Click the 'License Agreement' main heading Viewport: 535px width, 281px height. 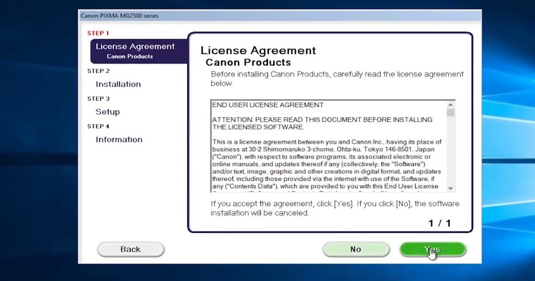pos(258,50)
